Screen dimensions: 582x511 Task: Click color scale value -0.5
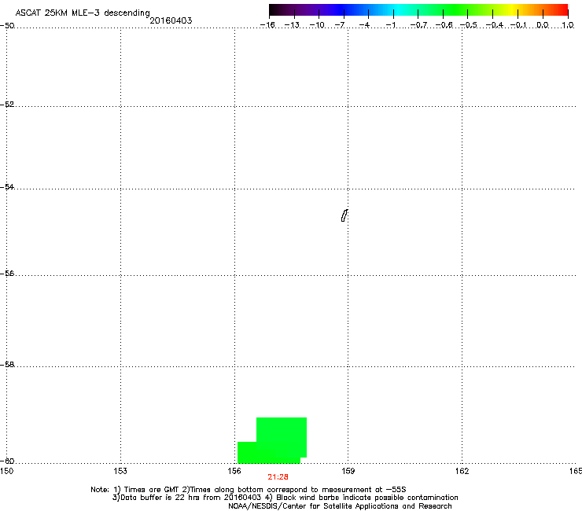469,25
